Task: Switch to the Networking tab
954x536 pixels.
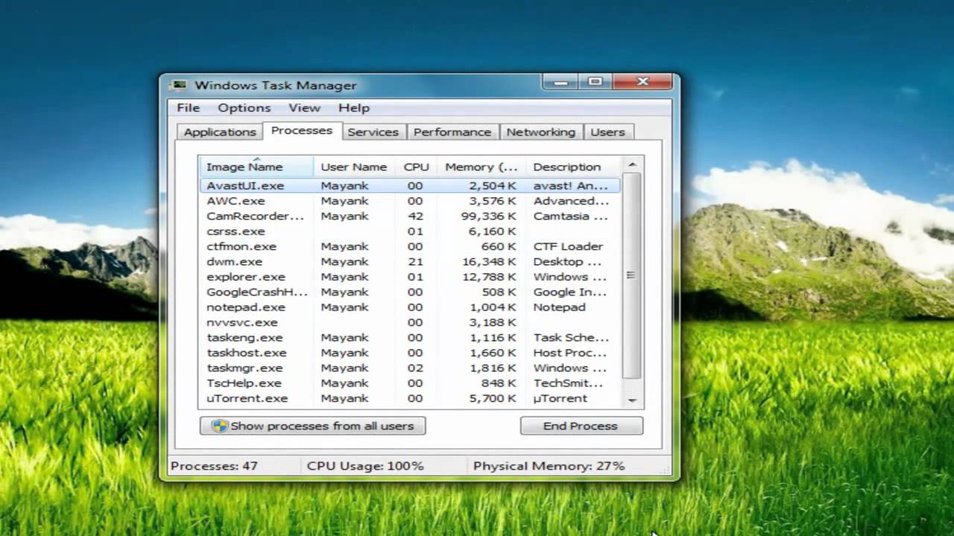Action: pyautogui.click(x=540, y=132)
